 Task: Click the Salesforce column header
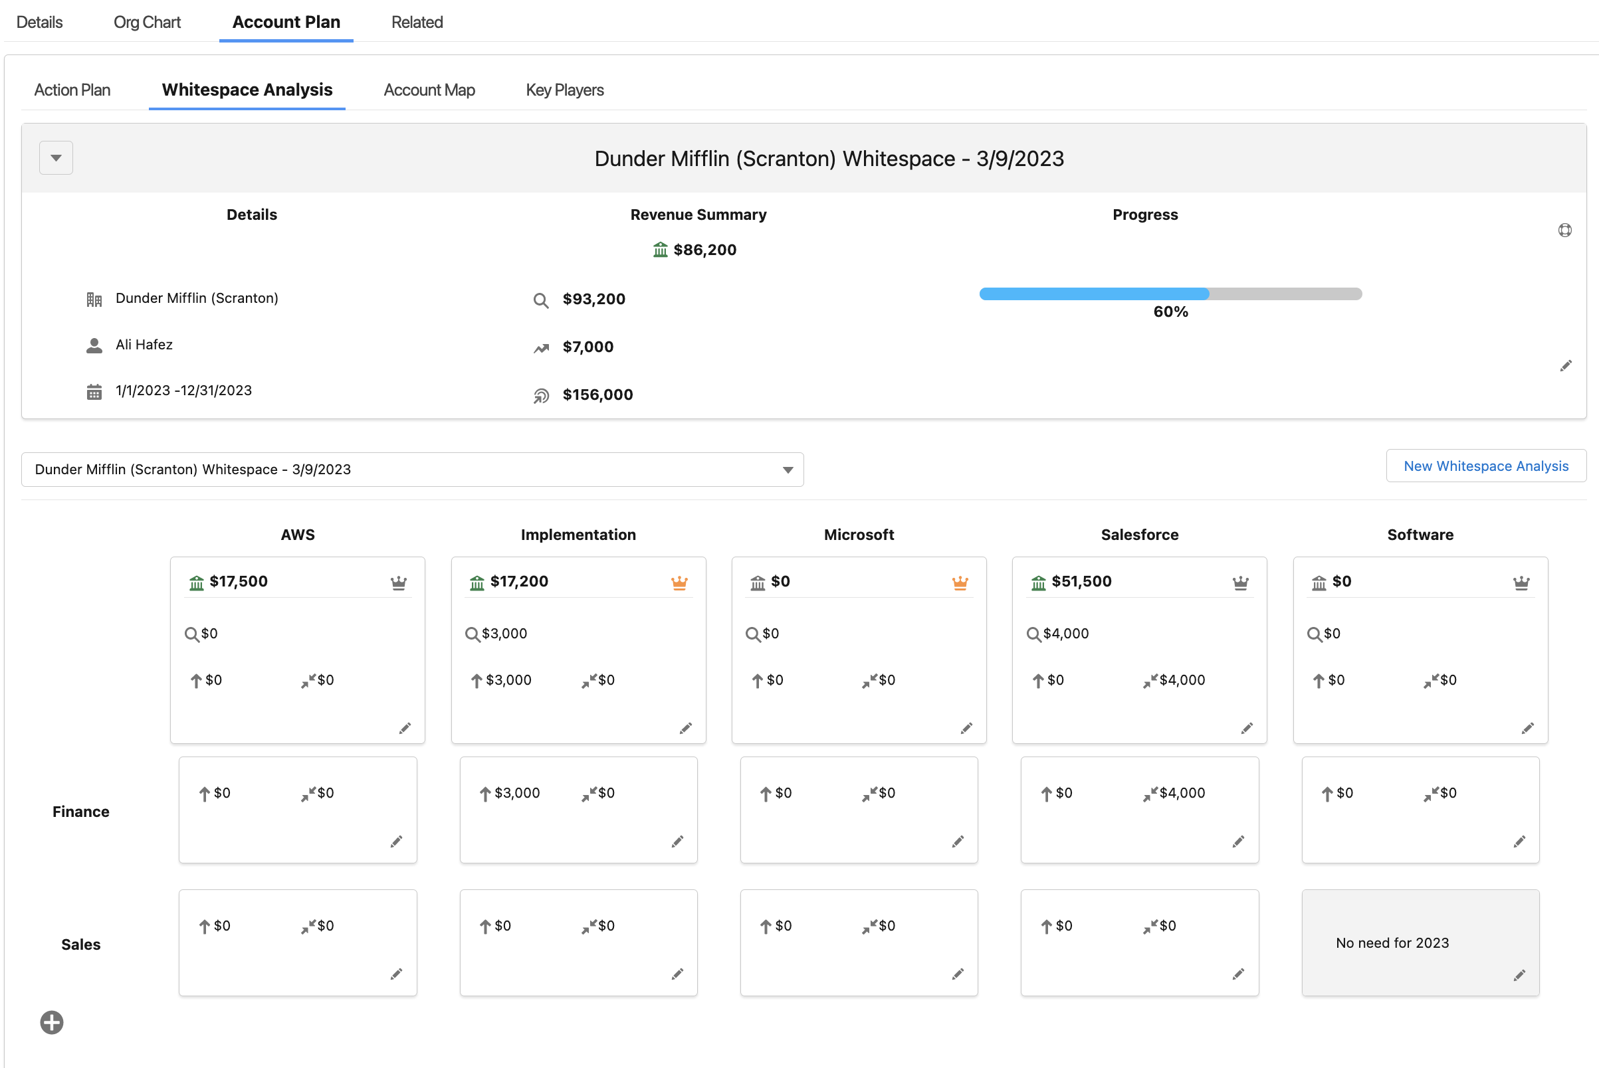[x=1140, y=535]
